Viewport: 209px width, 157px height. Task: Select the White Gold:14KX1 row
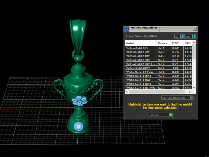[x=158, y=84]
